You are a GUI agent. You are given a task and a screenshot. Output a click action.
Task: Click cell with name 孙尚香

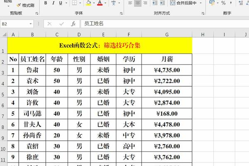click(x=32, y=135)
